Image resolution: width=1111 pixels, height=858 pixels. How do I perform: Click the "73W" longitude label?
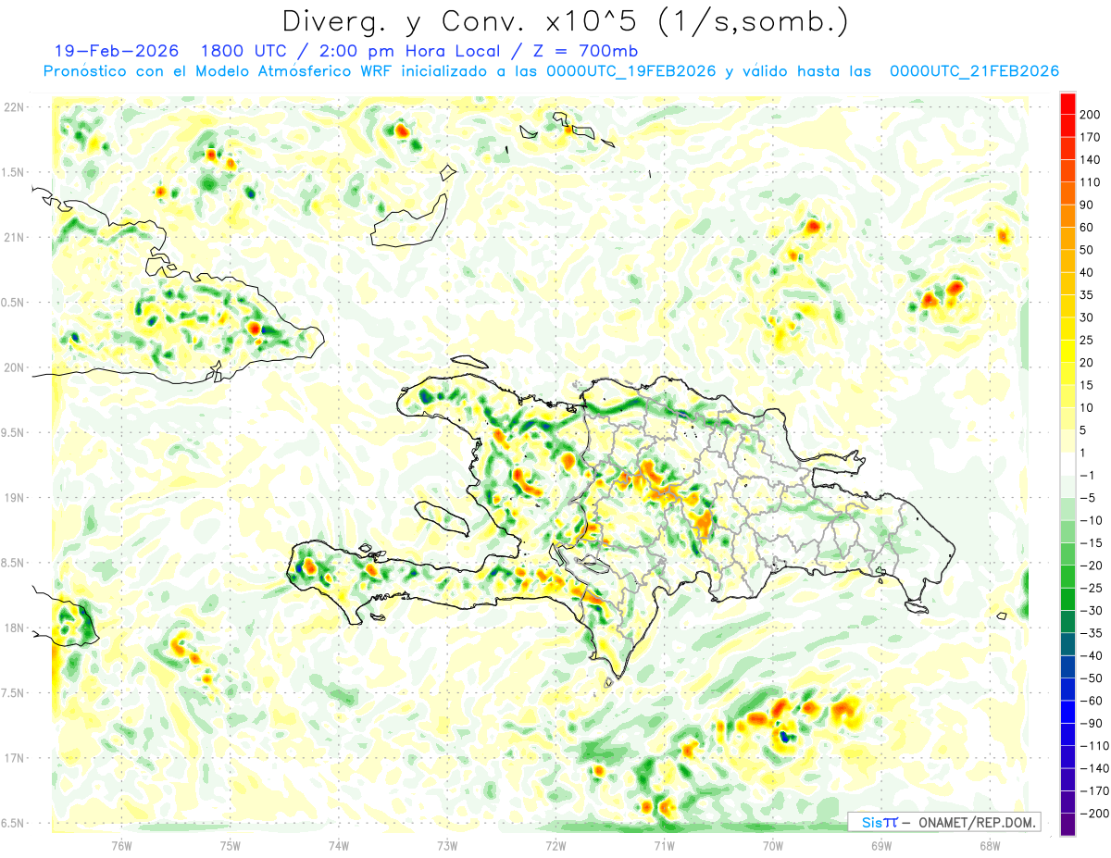(447, 845)
